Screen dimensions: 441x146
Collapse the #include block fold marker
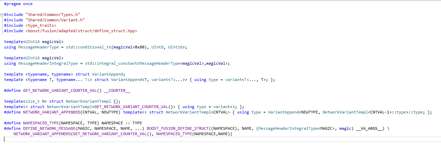coord(2,15)
